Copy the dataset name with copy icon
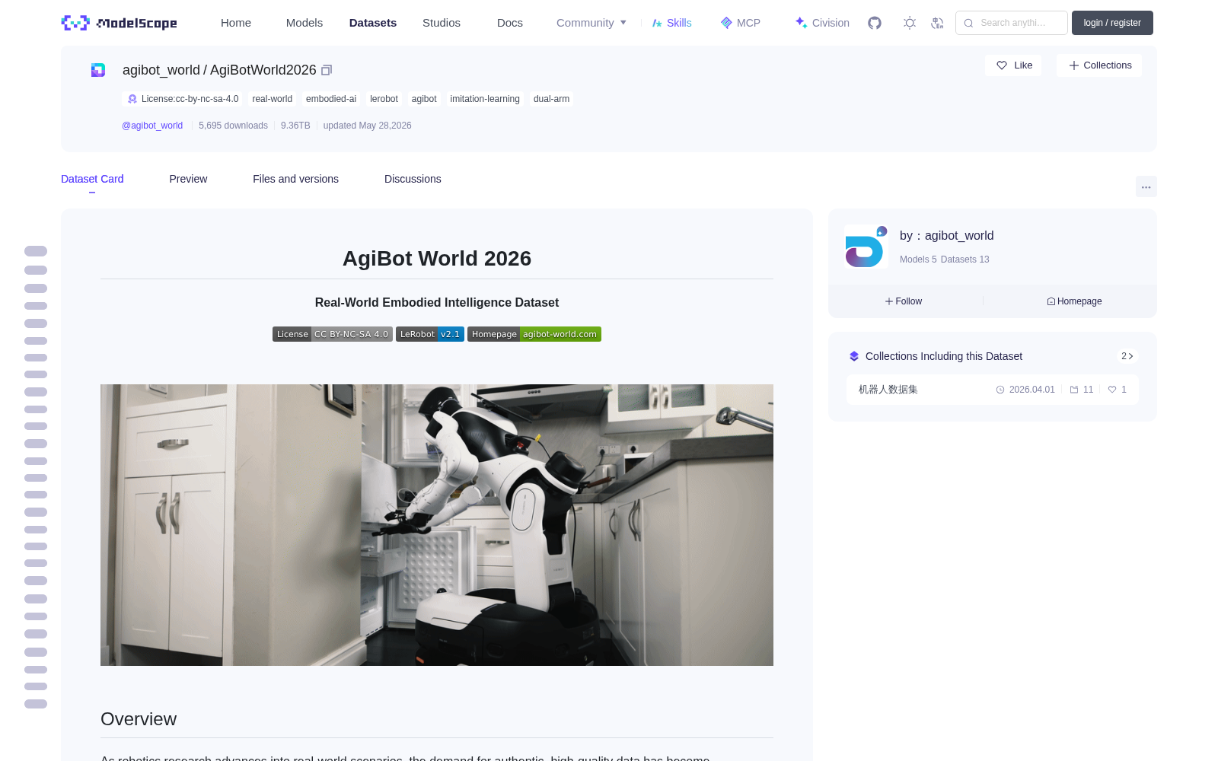Screen dimensions: 1218x761 tap(327, 70)
